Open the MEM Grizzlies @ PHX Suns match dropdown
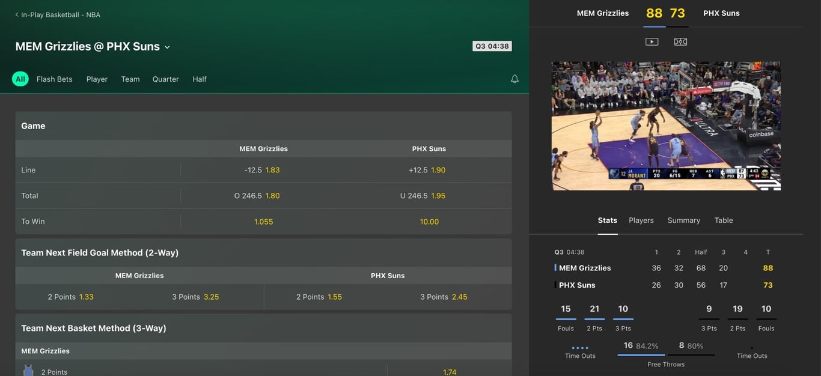 [x=167, y=47]
